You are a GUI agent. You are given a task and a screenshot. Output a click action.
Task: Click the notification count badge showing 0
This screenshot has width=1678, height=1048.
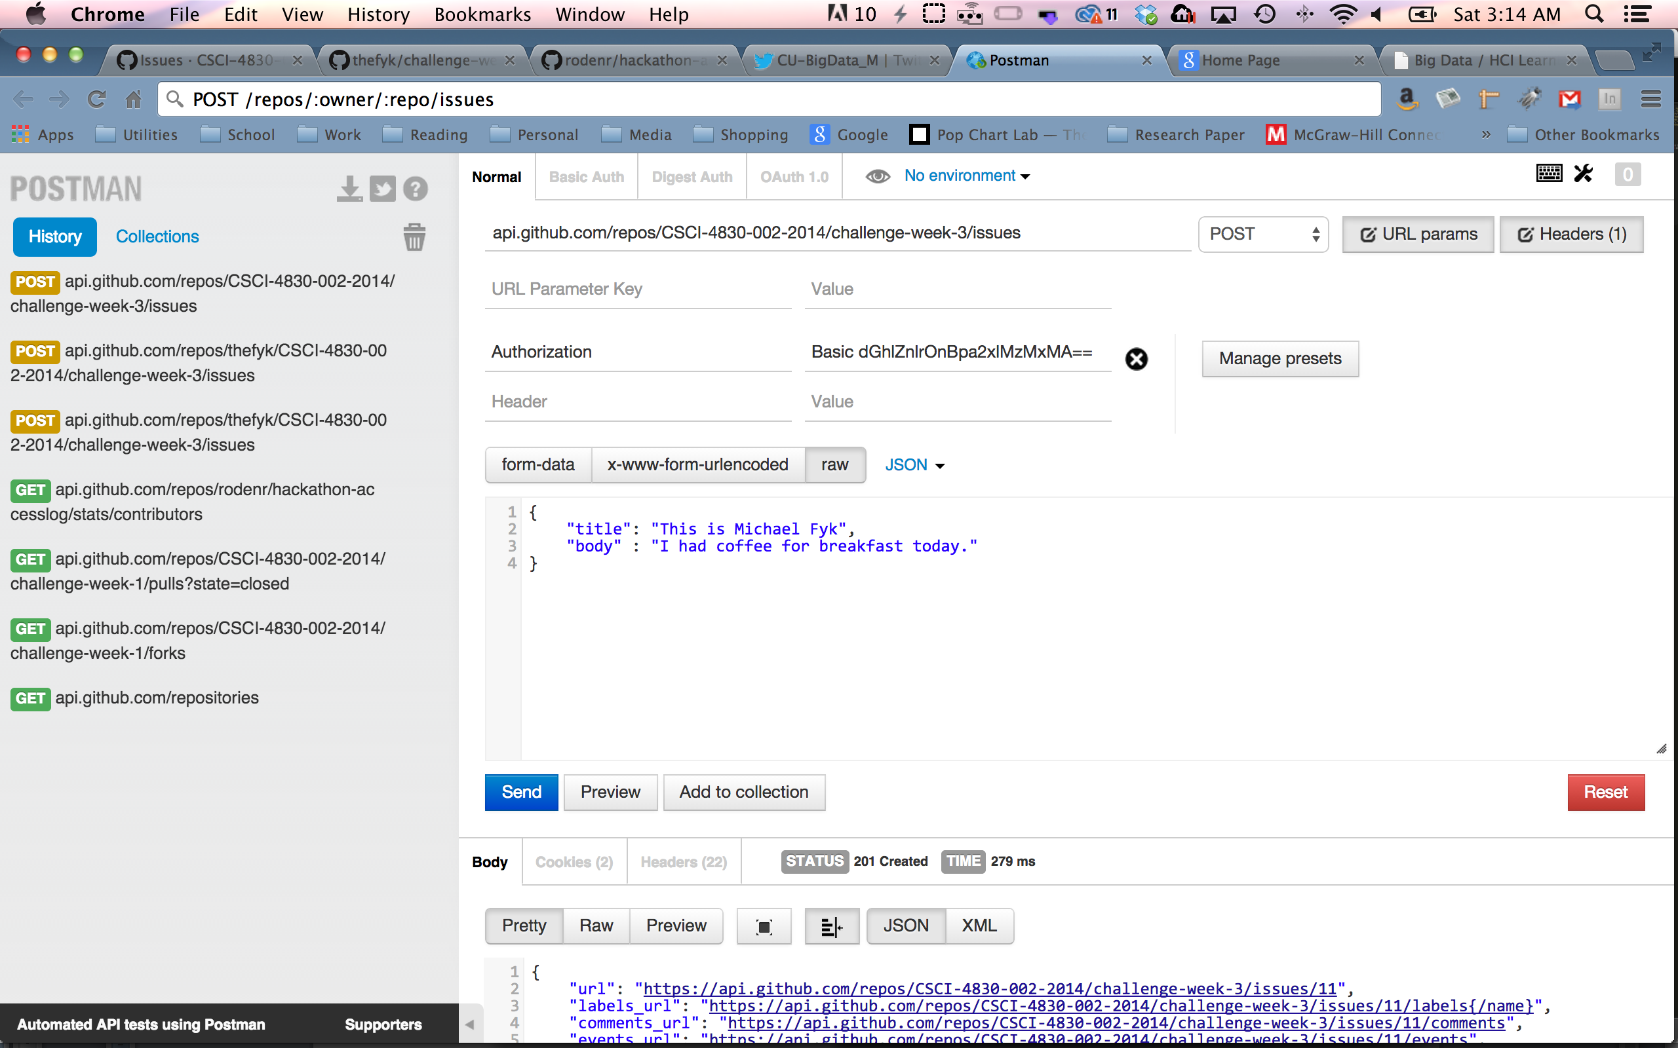pos(1628,174)
